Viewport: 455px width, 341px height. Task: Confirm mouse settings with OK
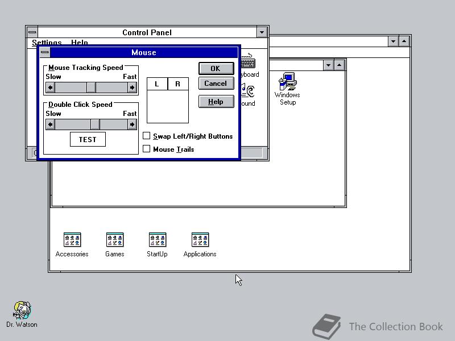[216, 68]
